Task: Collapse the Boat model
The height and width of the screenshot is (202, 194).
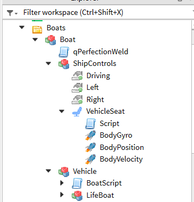Action: click(x=35, y=39)
